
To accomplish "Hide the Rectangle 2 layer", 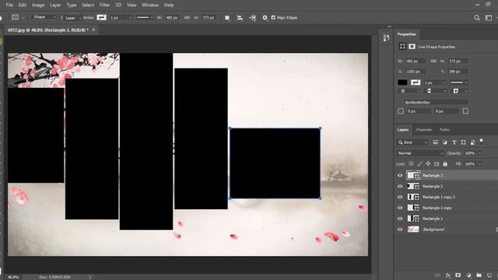I will 400,186.
